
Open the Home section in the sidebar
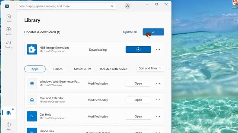coord(9,18)
